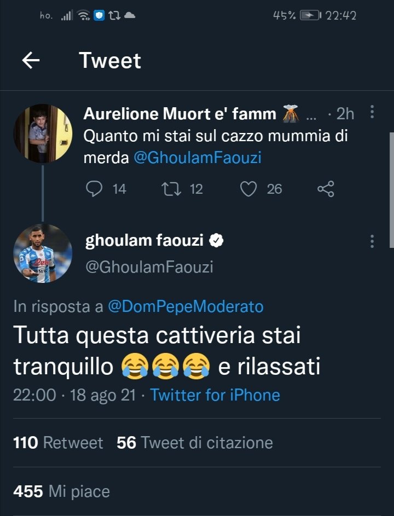View the 110 Retweet list
This screenshot has width=394, height=516.
pyautogui.click(x=58, y=443)
